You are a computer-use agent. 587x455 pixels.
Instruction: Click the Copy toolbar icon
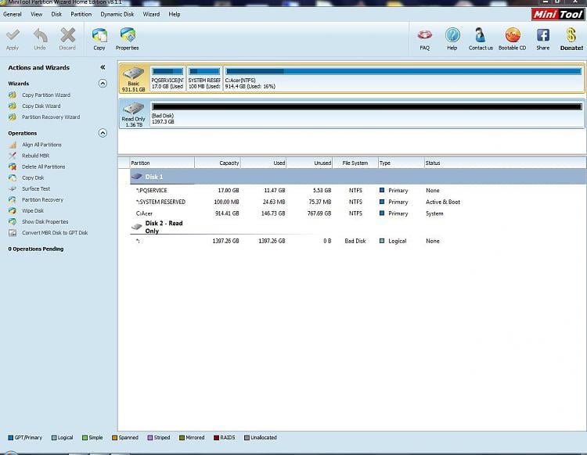(99, 35)
